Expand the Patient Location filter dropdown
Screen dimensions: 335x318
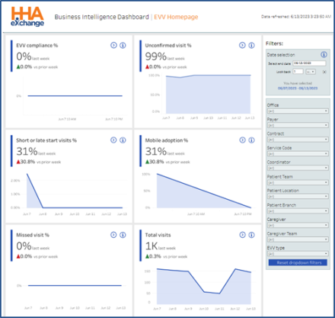point(298,197)
